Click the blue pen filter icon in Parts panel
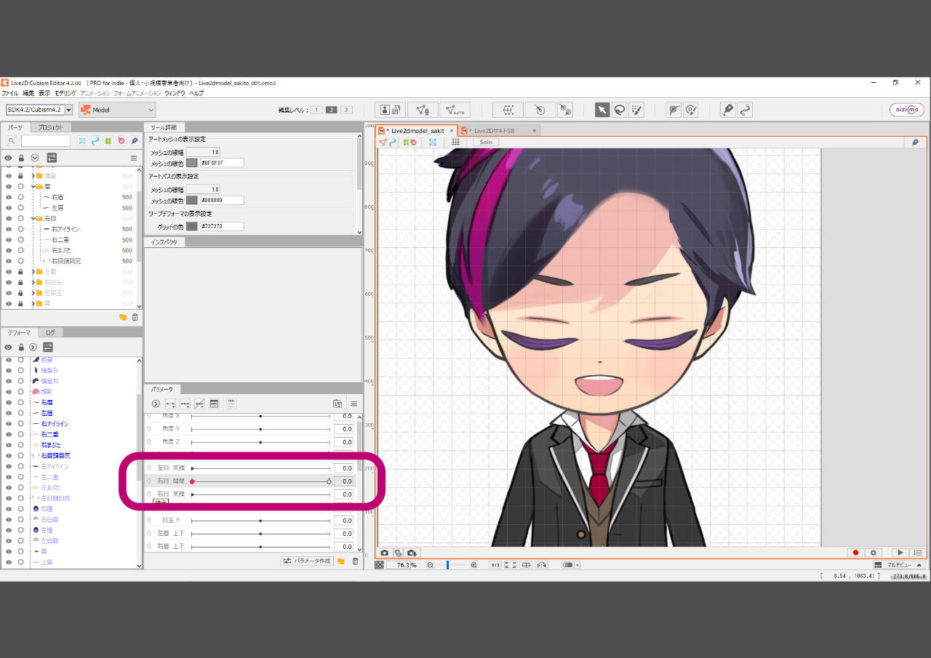 click(135, 141)
